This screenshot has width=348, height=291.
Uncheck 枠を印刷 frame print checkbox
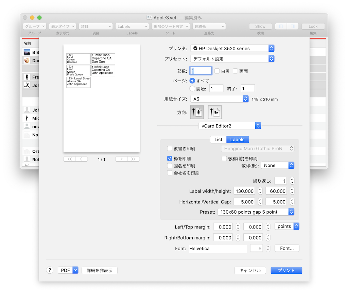point(170,158)
